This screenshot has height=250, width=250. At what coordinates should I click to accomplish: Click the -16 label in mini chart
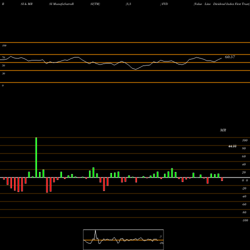point(161,243)
